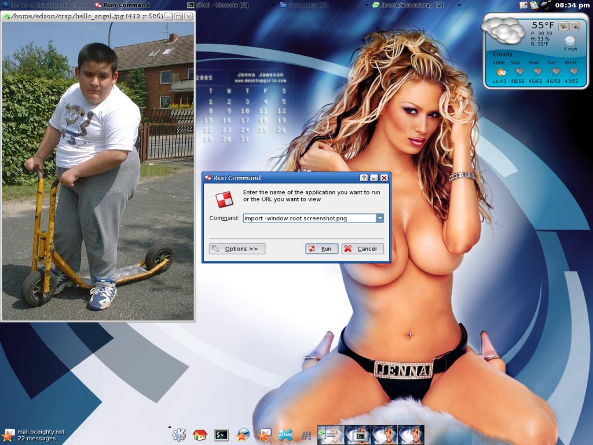This screenshot has height=445, width=593.
Task: Expand the Konqueror taskbar group arrow
Action: click(x=367, y=5)
